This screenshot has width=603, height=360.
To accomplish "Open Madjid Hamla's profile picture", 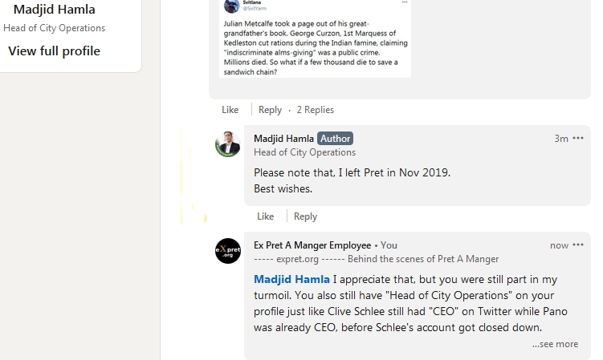I will 228,144.
